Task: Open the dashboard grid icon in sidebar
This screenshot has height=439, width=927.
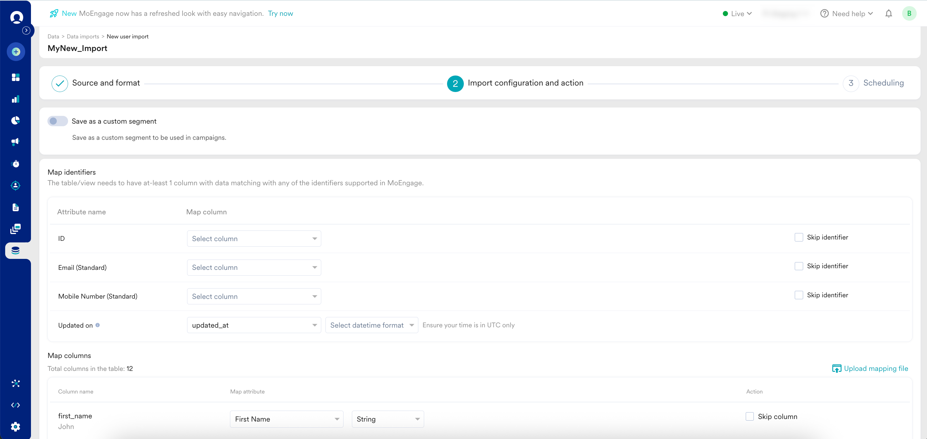Action: (x=15, y=77)
